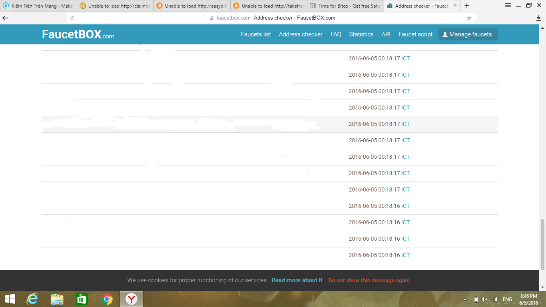Open the network signal icon
Screen dimensions: 546x307
point(494,299)
